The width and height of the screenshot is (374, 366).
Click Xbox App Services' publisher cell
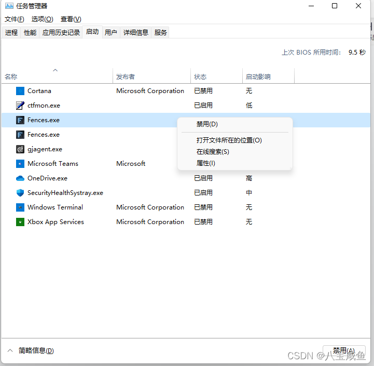point(150,222)
